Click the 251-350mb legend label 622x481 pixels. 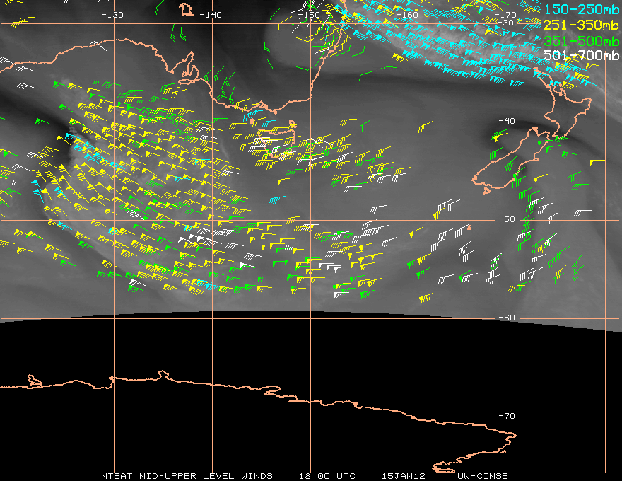click(581, 25)
